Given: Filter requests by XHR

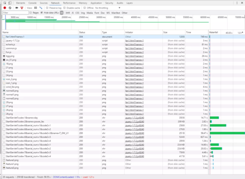Looking at the screenshot, I should [x=68, y=13].
